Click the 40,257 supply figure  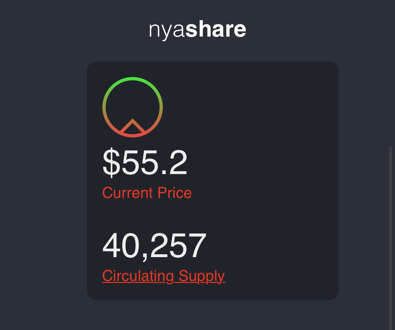coord(154,246)
